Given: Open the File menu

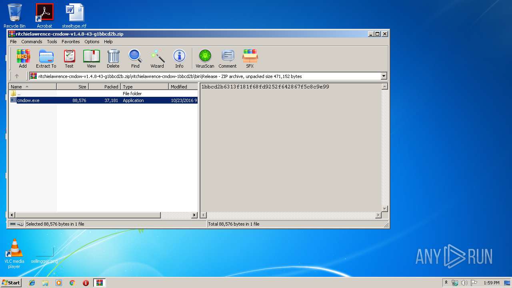Looking at the screenshot, I should [13, 42].
